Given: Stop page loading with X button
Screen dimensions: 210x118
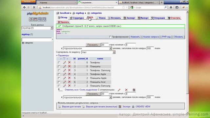Looking at the screenshot, I should (34, 8).
